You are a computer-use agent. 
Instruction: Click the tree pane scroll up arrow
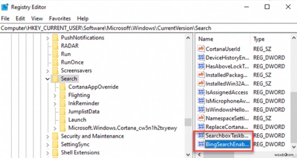(x=188, y=38)
